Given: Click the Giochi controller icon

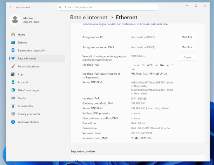Looking at the screenshot, I should click(13, 98).
